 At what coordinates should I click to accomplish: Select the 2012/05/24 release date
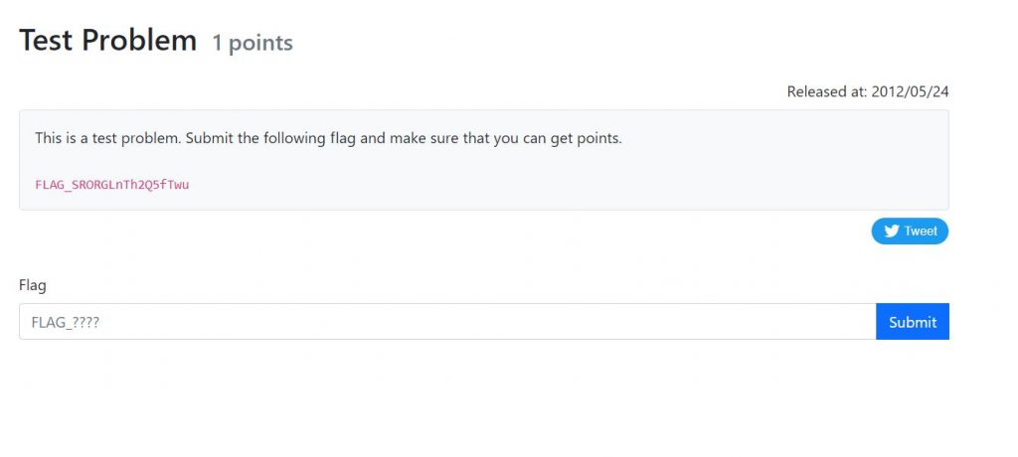[x=910, y=91]
